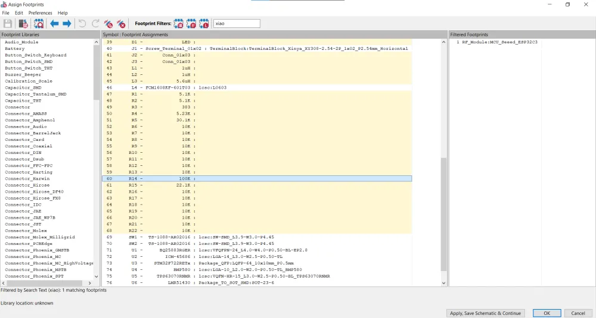Go to next unassigned symbol arrow
596x318 pixels.
[x=67, y=24]
